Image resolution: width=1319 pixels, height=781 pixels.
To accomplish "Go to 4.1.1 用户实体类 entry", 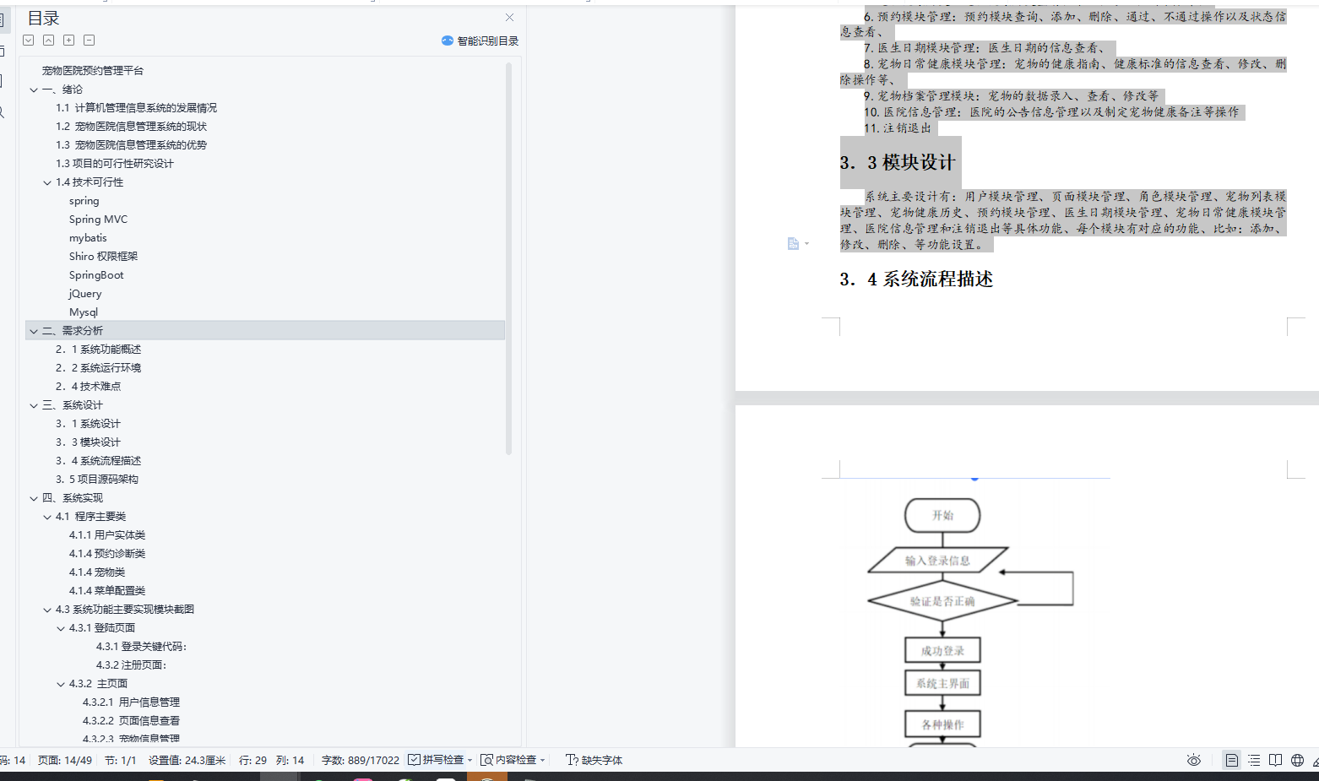I will pyautogui.click(x=107, y=535).
